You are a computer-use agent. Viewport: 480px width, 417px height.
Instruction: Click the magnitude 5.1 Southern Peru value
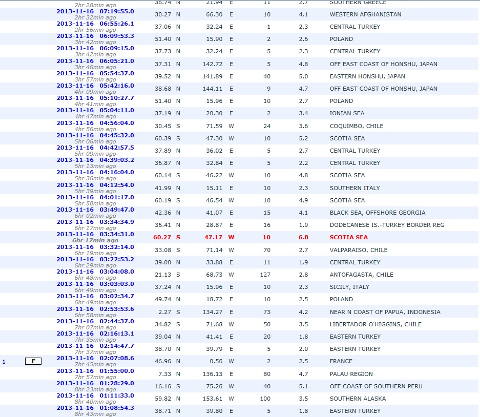[303, 386]
